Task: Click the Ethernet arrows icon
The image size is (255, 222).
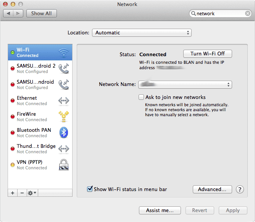Action: click(63, 100)
